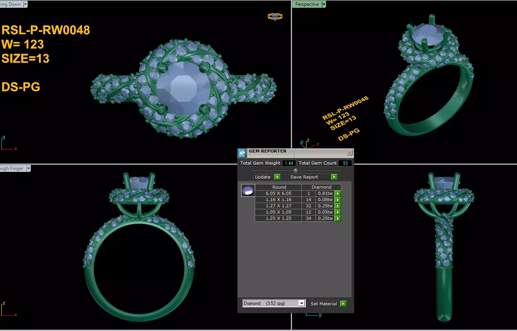Screen dimensions: 517x331
Task: Click the green arrow on the 1.16 X 1.16 row
Action: (338, 200)
